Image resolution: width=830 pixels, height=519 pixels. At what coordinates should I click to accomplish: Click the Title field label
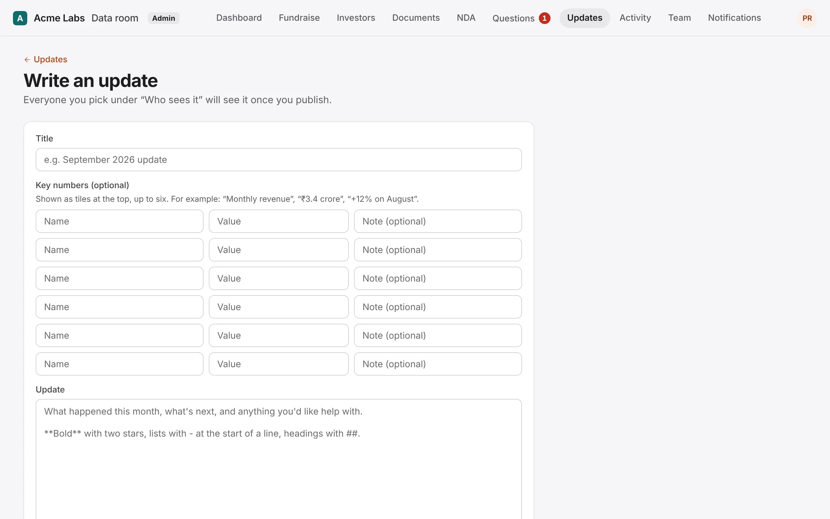click(44, 139)
